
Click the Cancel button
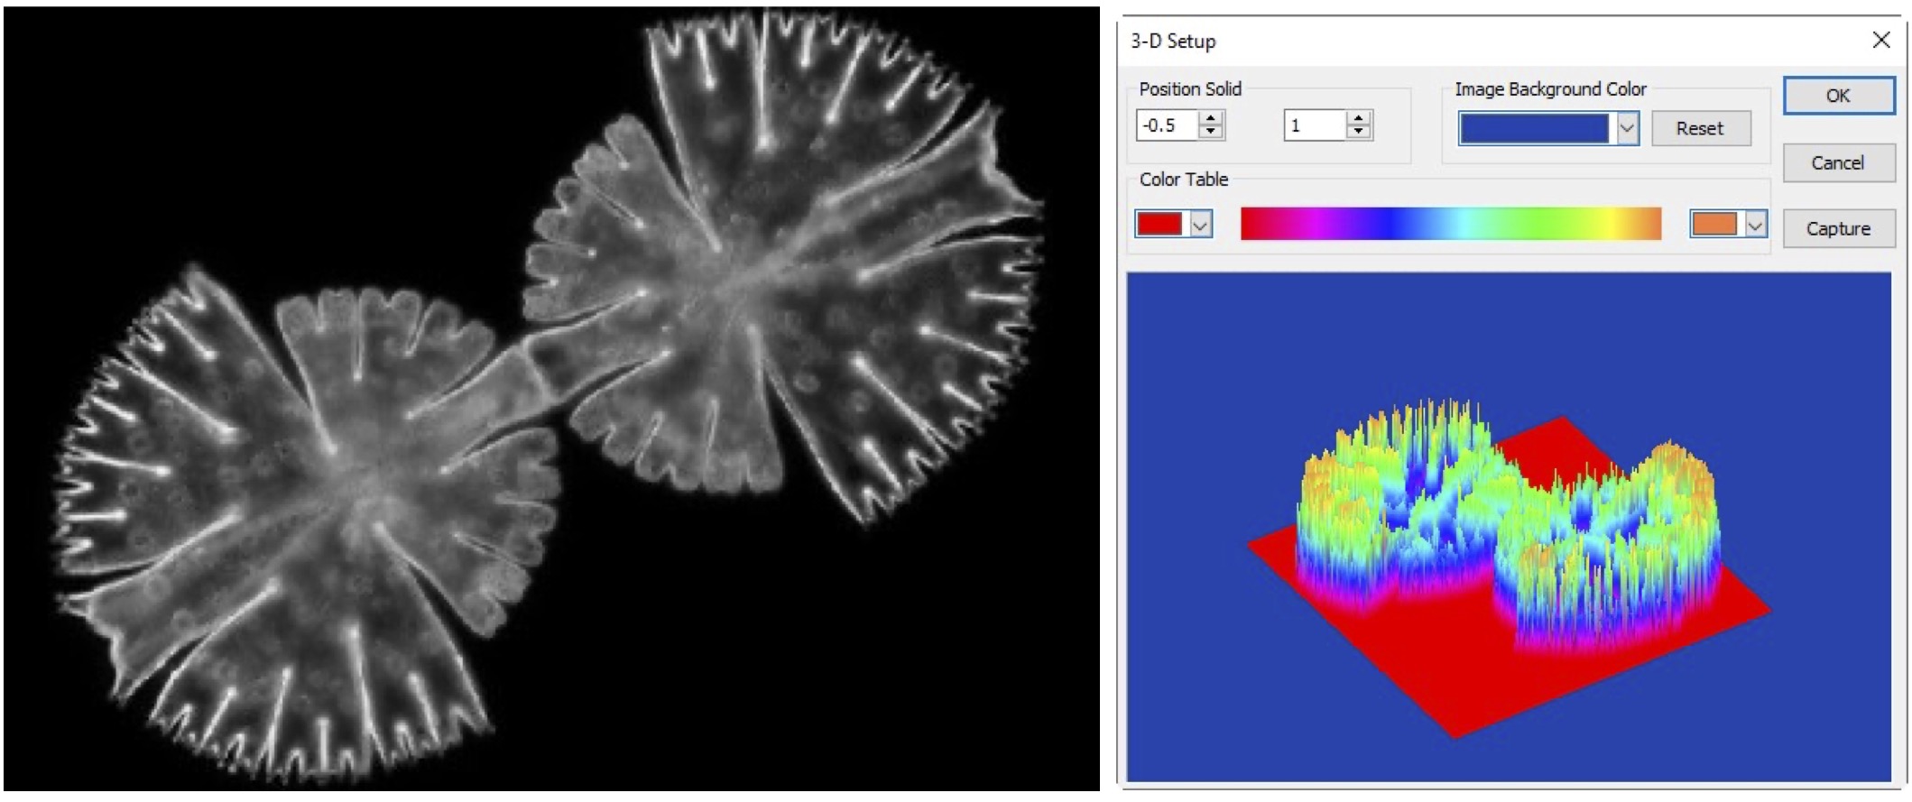coord(1838,163)
